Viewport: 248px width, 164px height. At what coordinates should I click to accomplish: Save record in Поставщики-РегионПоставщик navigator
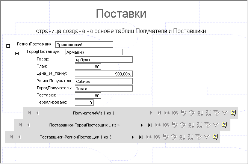pyautogui.click(x=165, y=137)
